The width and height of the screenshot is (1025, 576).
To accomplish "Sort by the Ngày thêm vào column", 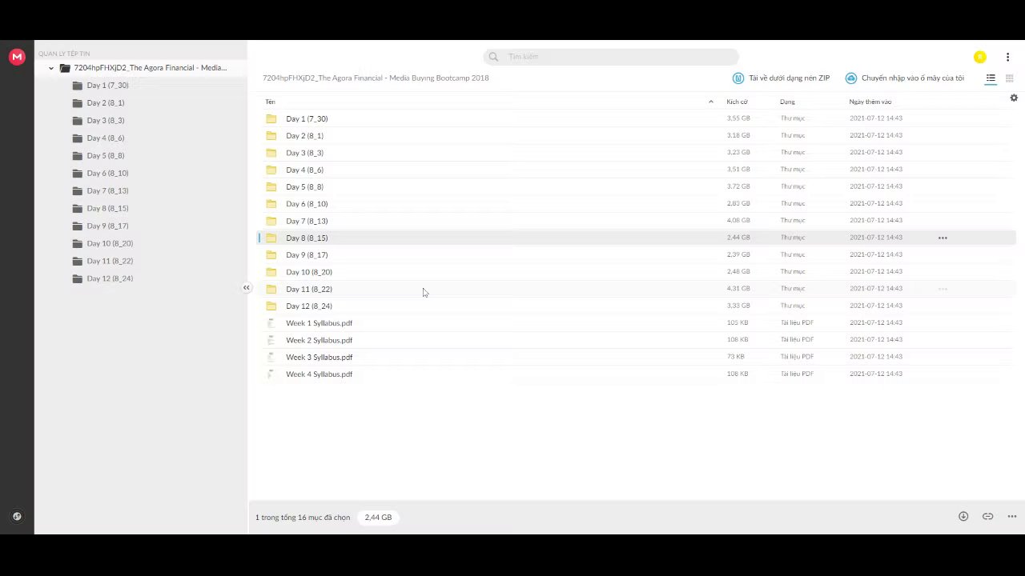I will click(870, 102).
